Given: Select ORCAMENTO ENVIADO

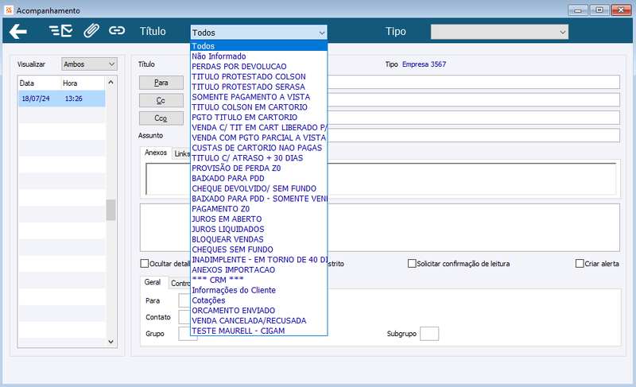Looking at the screenshot, I should click(259, 311).
